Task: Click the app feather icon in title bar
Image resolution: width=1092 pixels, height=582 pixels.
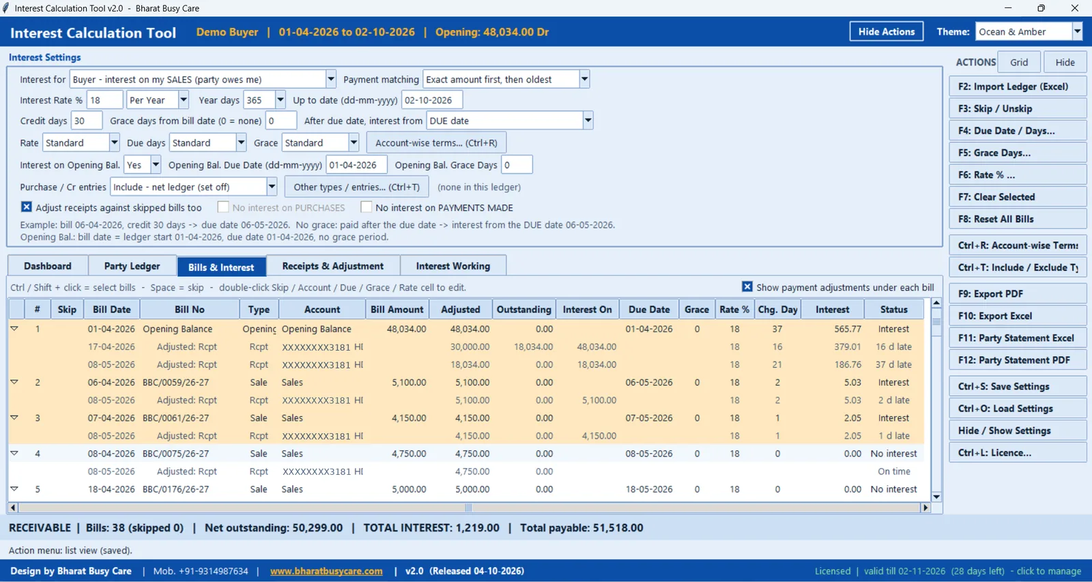Action: (x=5, y=8)
